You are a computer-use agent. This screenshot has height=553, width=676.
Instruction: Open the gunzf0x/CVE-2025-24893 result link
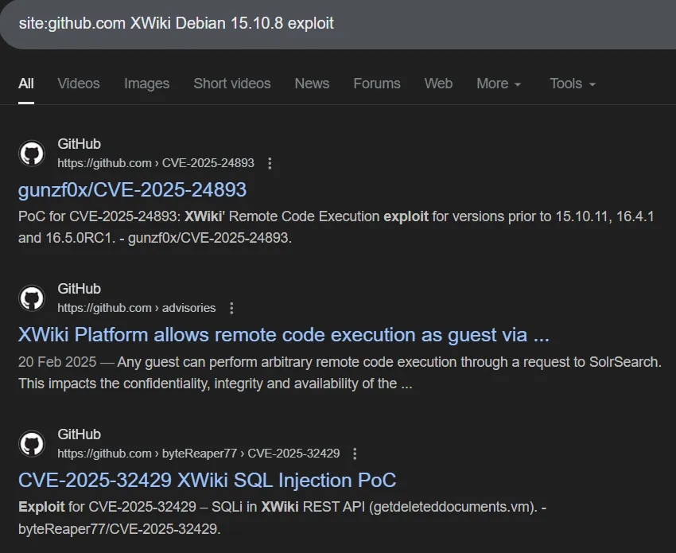132,189
